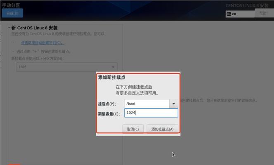Click the keyboard layout cn indicator
The image size is (274, 165).
tap(240, 14)
